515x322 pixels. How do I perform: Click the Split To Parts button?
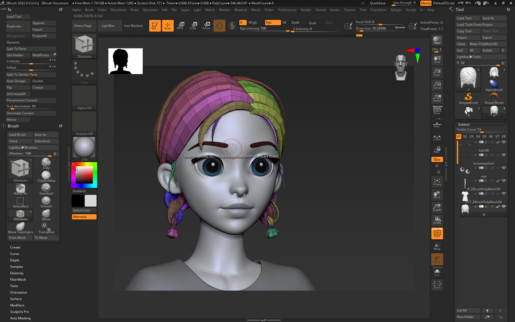pyautogui.click(x=31, y=49)
